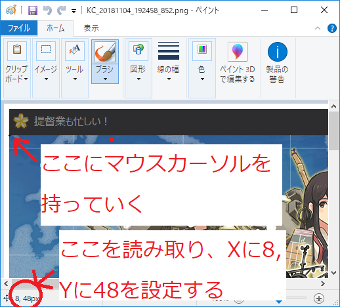340x307 pixels.
Task: Click the vertical scrollbar thumb
Action: (x=333, y=131)
